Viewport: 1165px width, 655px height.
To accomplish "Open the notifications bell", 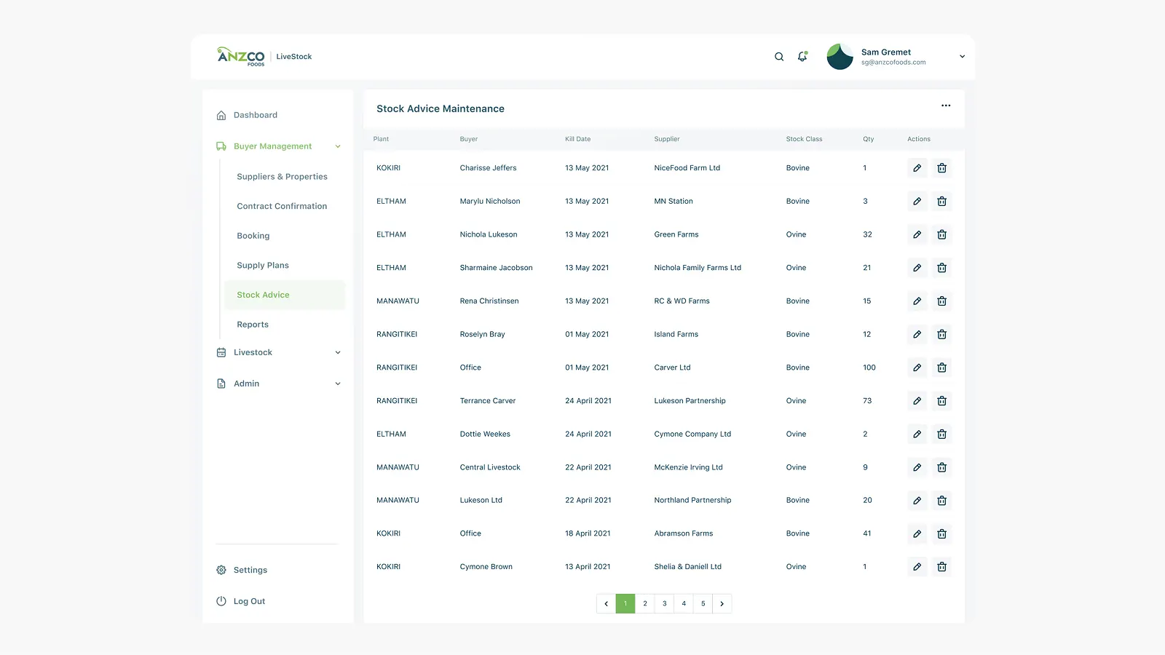I will tap(802, 56).
